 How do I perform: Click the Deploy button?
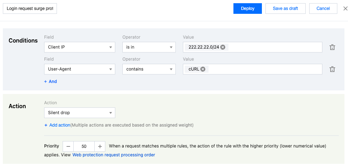click(x=248, y=9)
